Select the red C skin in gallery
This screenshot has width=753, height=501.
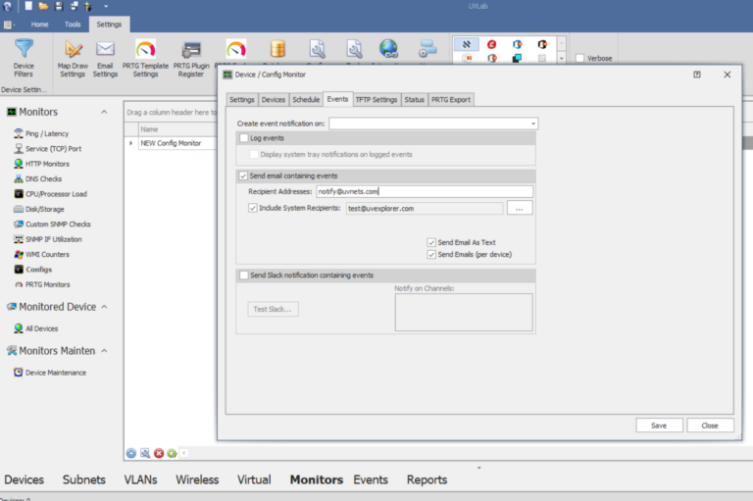[491, 44]
